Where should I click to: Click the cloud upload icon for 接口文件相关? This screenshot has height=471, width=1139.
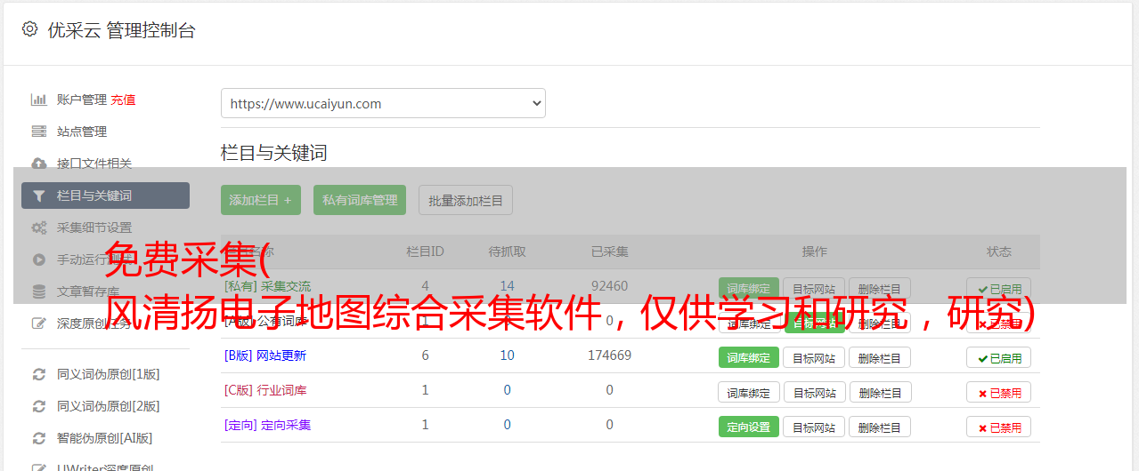coord(39,164)
